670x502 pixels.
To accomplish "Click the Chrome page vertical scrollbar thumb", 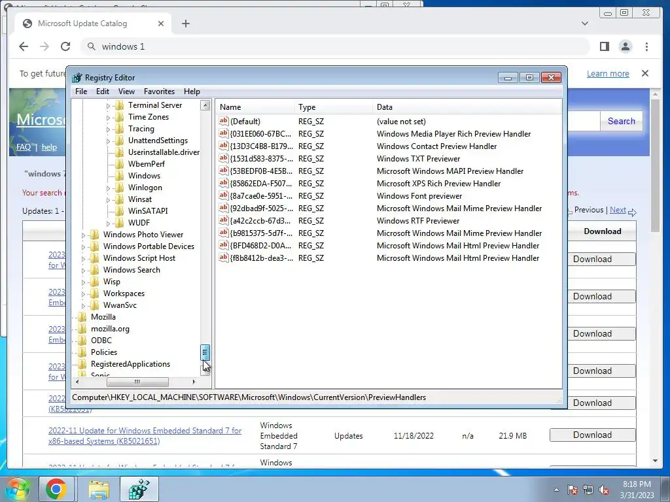I will [x=655, y=165].
